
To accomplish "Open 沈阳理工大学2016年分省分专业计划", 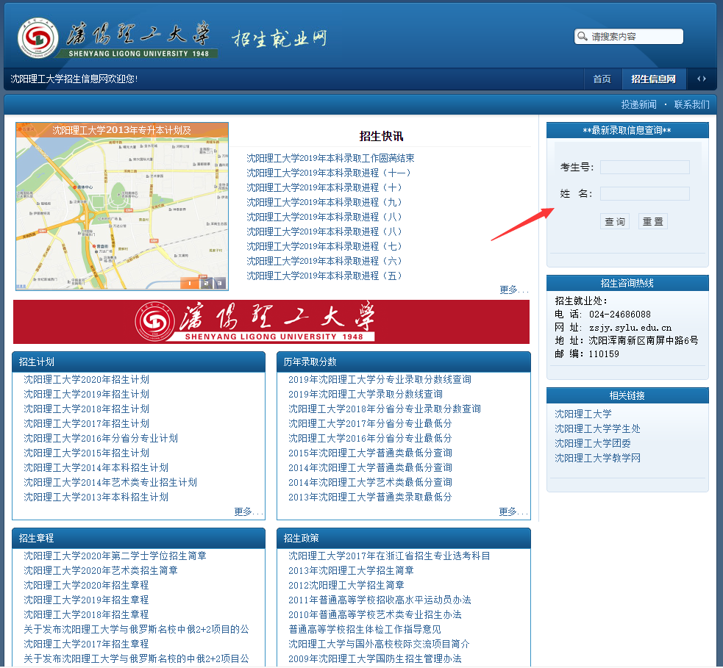I will (101, 438).
